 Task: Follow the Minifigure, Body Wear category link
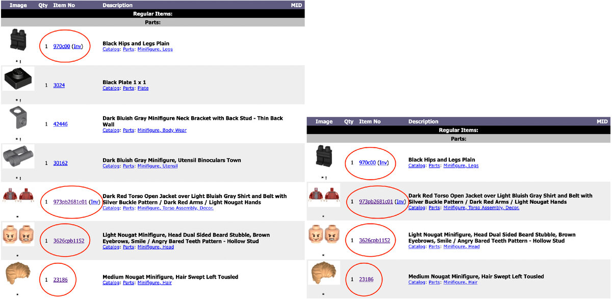162,130
